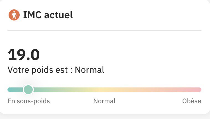Image resolution: width=210 pixels, height=119 pixels.
Task: Click the word Normal in the weight status
Action: (89, 70)
